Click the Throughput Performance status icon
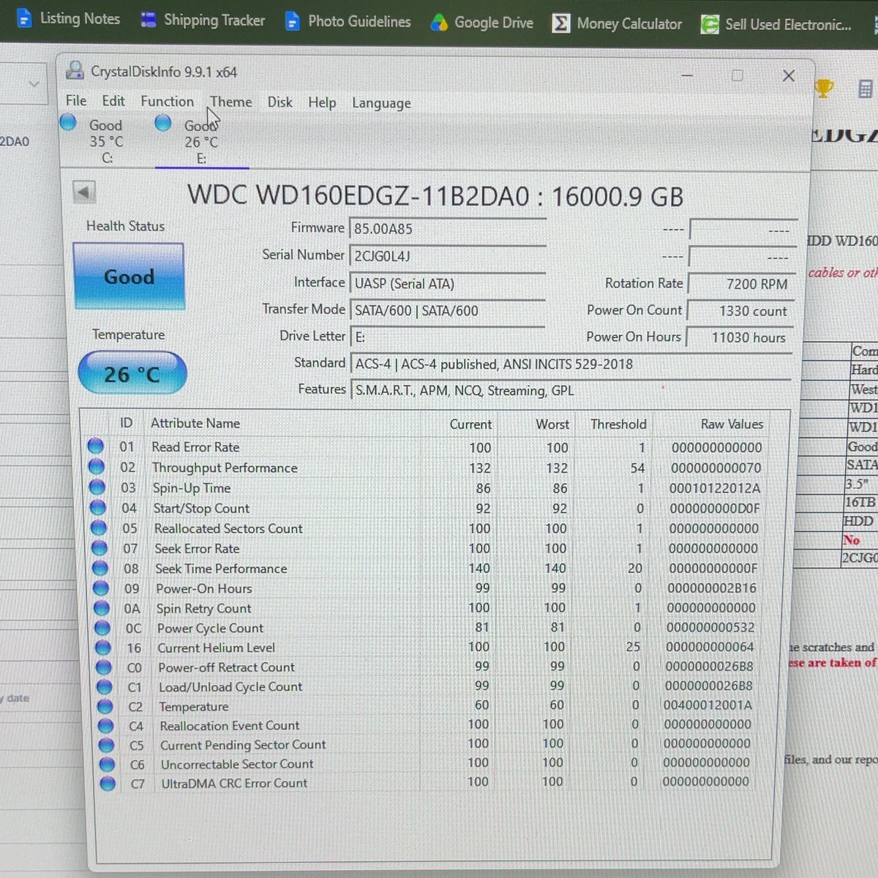878x878 pixels. tap(96, 466)
